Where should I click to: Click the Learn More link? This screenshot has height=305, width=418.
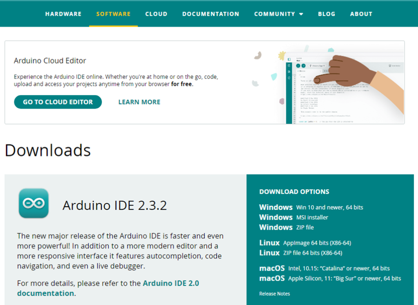pos(140,102)
